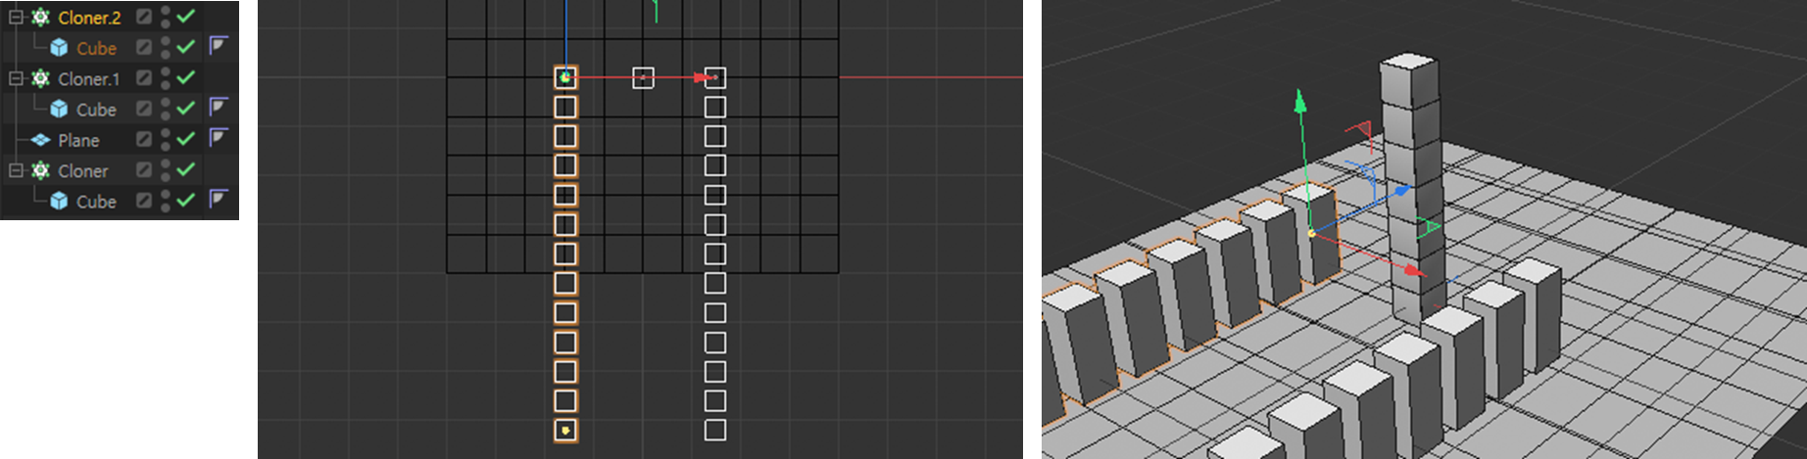Screen dimensions: 1807x459
Task: Click green Y-axis arrow in perspective view
Action: [1300, 100]
